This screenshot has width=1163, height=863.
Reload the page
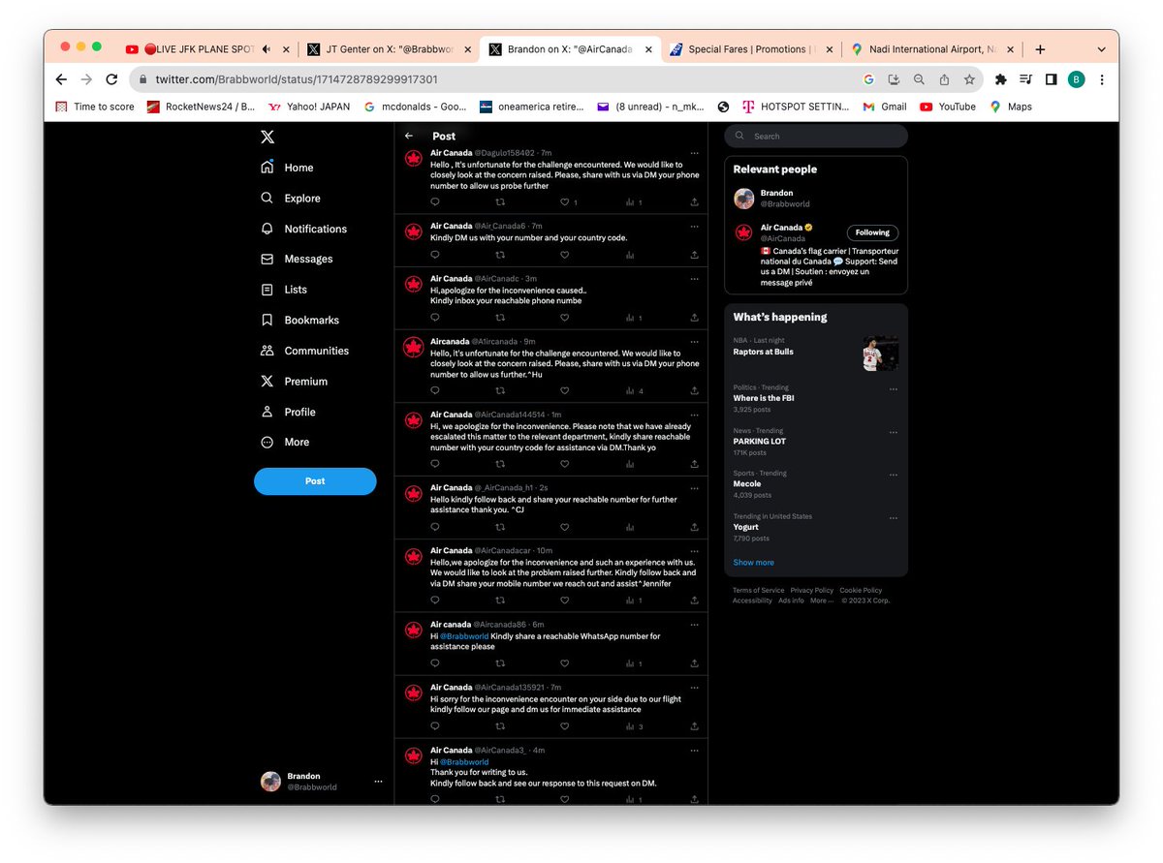(111, 79)
